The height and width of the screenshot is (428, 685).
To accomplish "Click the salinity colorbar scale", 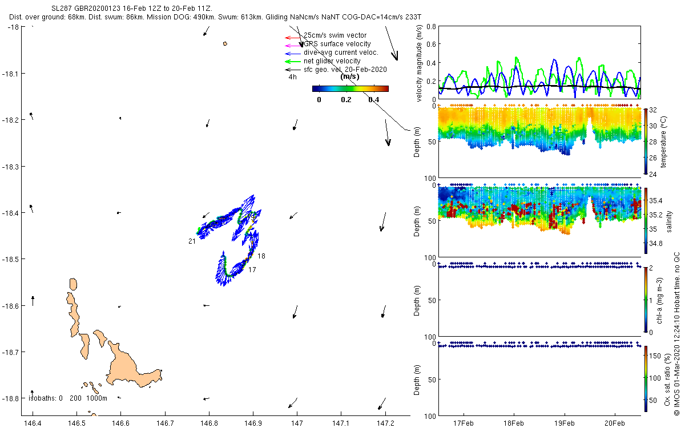I will pos(646,220).
